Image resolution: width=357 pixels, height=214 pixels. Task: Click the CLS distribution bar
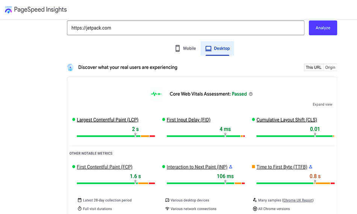tap(295, 136)
